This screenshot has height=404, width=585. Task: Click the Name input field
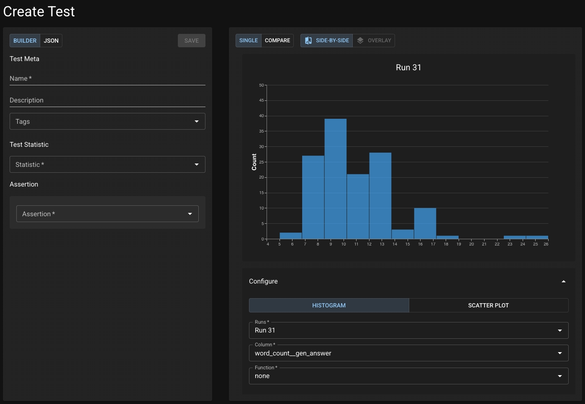click(107, 79)
